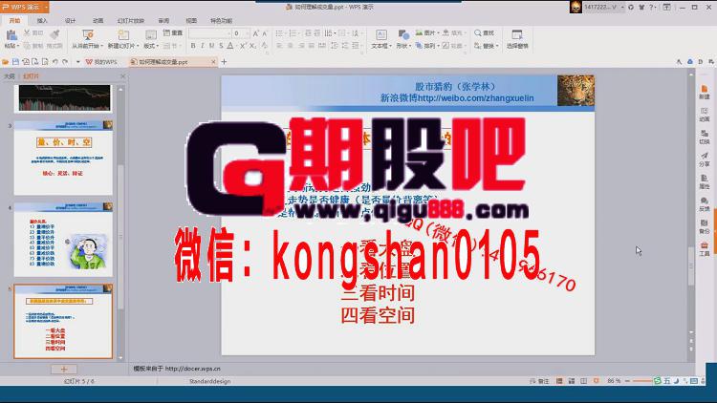This screenshot has width=717, height=403.
Task: Select the Format Painter brush
Action: 54,33
